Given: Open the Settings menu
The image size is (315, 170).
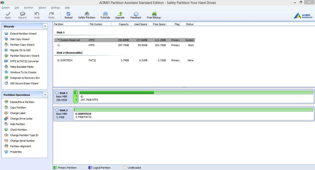Looking at the screenshot, I should [55, 8].
